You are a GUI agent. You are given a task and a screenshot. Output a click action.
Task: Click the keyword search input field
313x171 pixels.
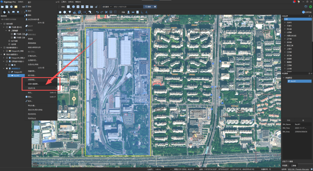(128, 7)
